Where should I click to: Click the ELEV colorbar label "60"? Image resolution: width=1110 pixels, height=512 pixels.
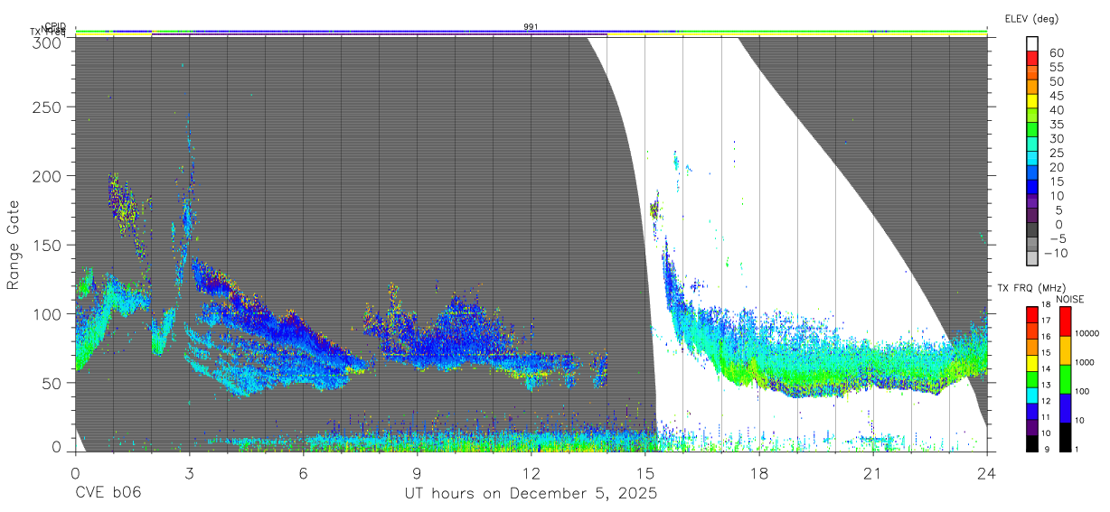click(1058, 53)
